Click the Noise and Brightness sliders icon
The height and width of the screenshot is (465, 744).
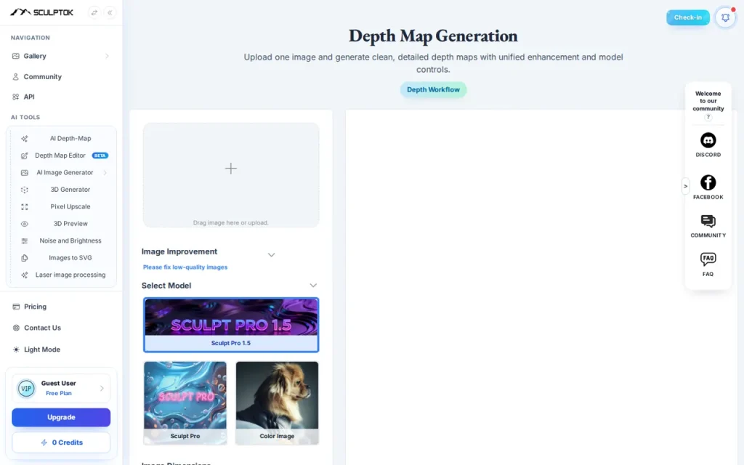click(25, 241)
